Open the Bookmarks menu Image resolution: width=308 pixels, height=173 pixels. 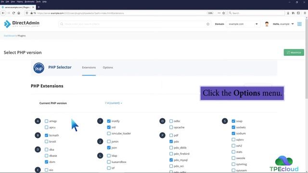coord(29,1)
